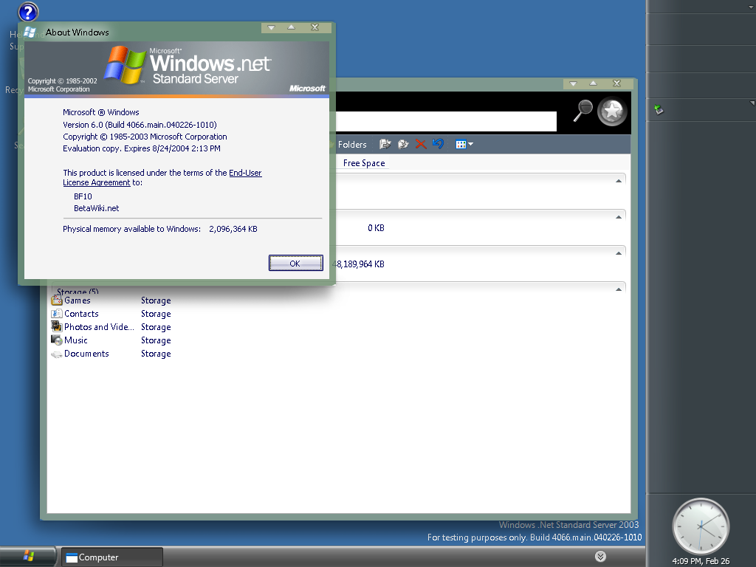756x567 pixels.
Task: Open the License Agreement link
Action: (x=97, y=183)
